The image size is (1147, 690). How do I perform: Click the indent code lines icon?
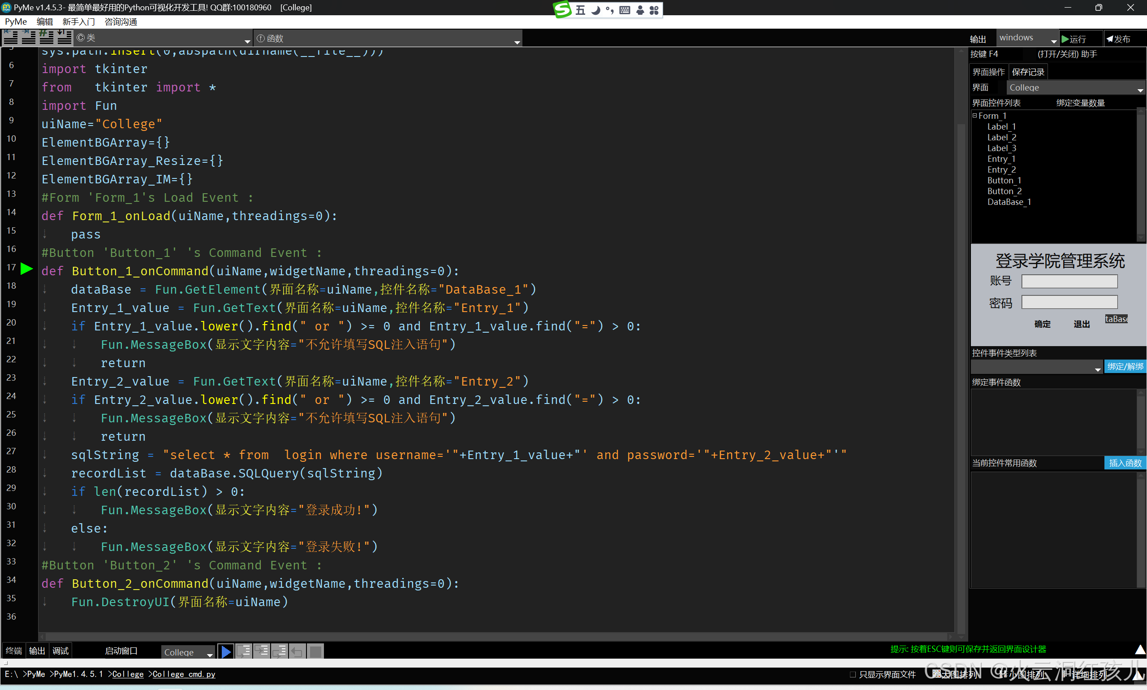(28, 37)
